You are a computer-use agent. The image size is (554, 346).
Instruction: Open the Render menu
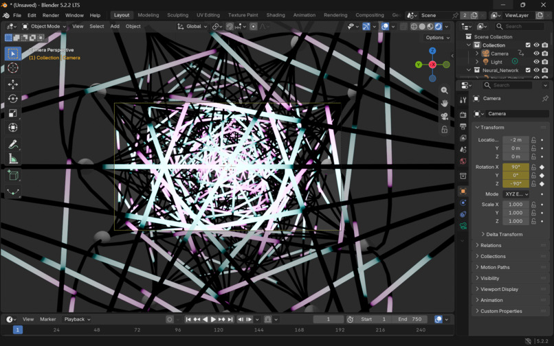click(x=51, y=15)
